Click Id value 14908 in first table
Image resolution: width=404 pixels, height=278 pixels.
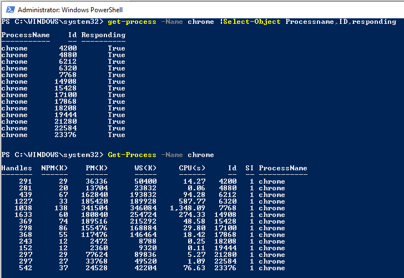pos(65,82)
